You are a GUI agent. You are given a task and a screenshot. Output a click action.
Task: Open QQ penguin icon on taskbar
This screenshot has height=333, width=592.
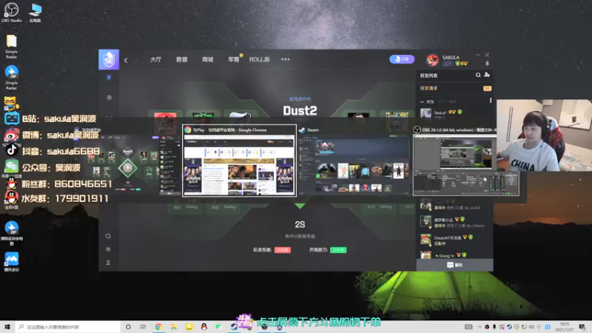pyautogui.click(x=204, y=327)
